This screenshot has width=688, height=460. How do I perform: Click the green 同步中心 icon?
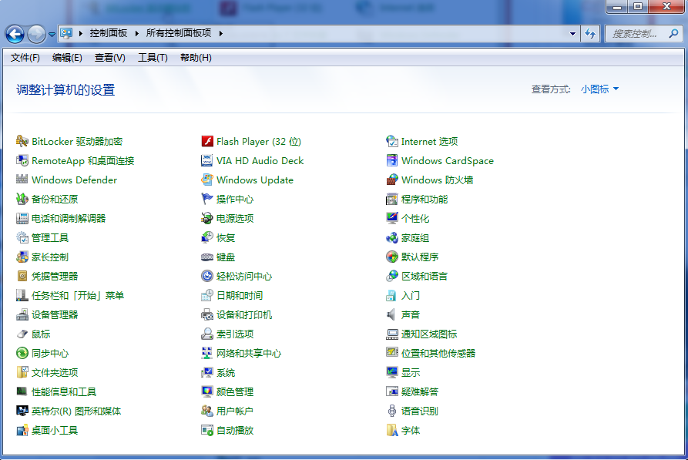pos(22,354)
